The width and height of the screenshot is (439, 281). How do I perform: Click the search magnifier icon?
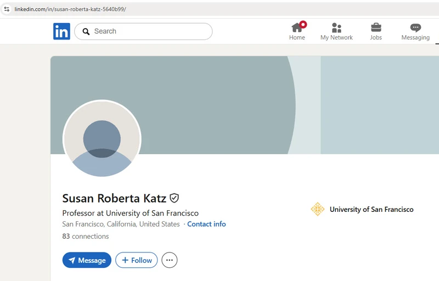(x=86, y=32)
